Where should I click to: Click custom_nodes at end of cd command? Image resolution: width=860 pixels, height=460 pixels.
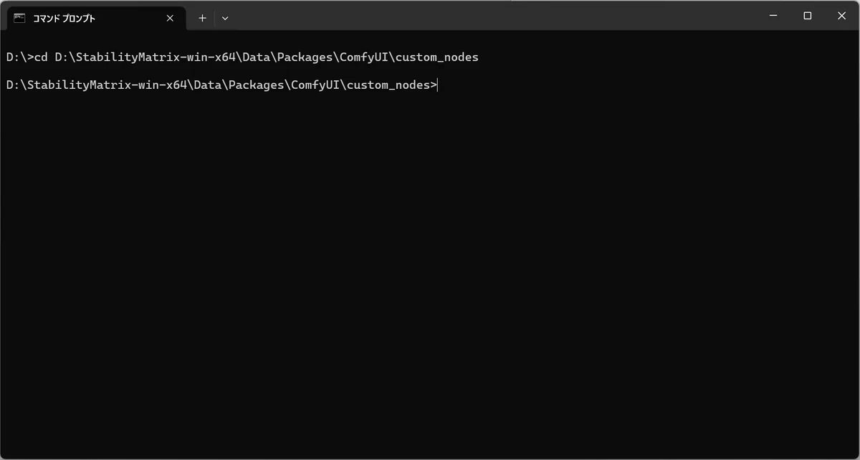pos(437,57)
